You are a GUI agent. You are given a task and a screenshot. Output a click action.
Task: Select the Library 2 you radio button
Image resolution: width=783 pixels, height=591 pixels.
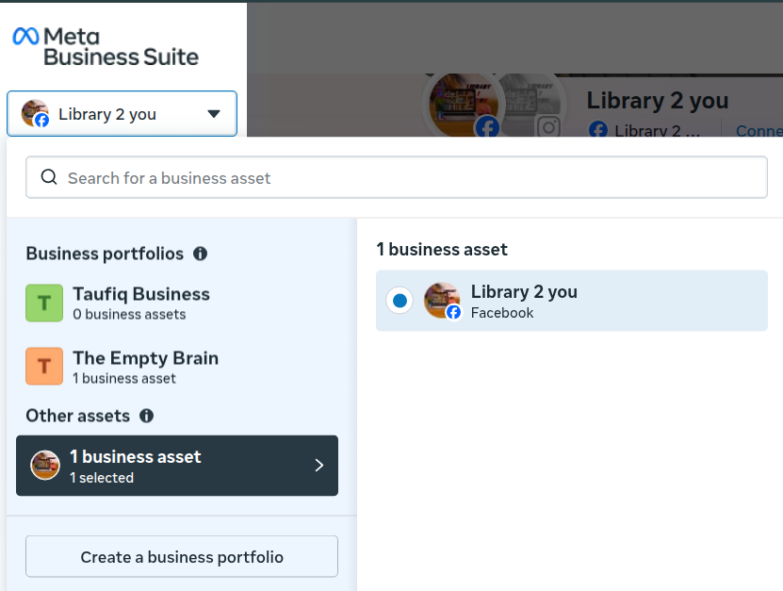[x=400, y=301]
